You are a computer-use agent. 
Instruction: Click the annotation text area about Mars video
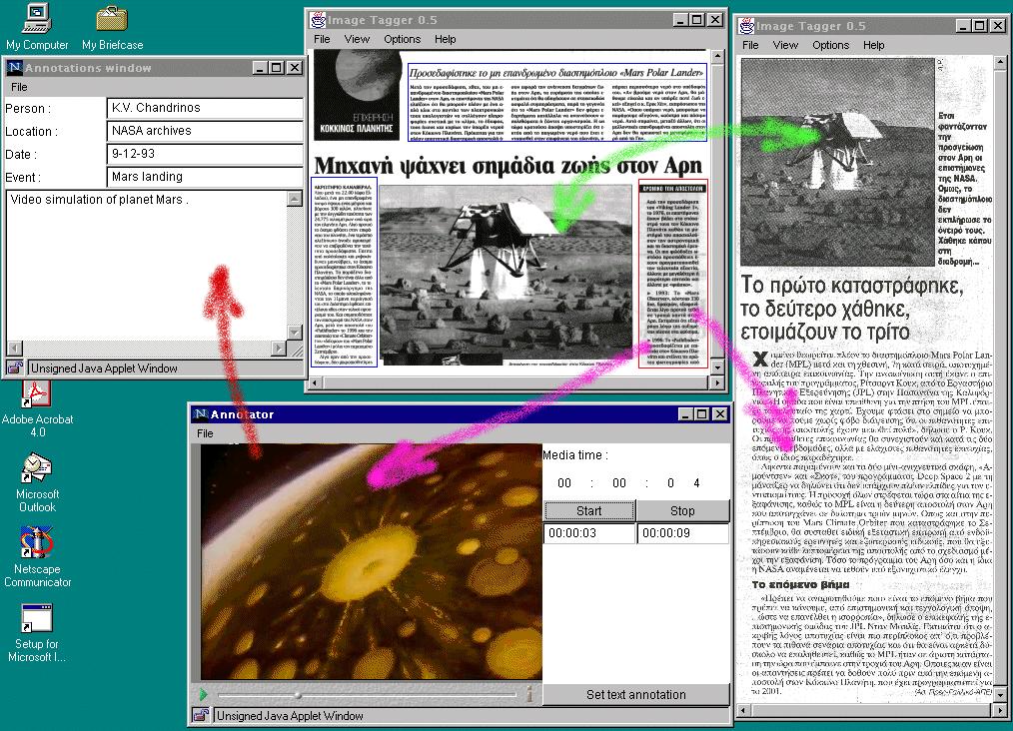coord(147,265)
